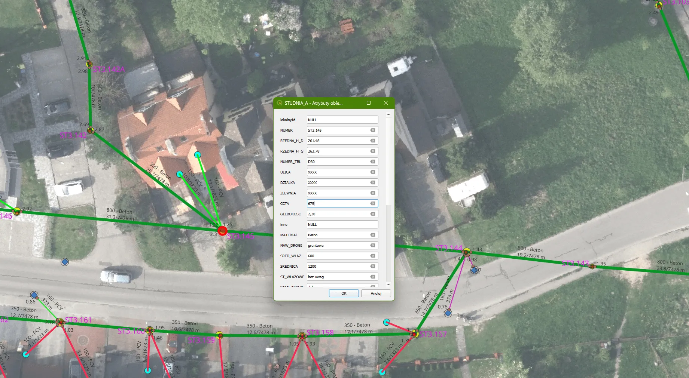Viewport: 689px width, 378px height.
Task: Click the ST3.142 manhole node on map
Action: click(91, 130)
